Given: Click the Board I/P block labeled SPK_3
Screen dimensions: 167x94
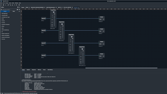Looking at the screenshot, I should (x=44, y=55).
